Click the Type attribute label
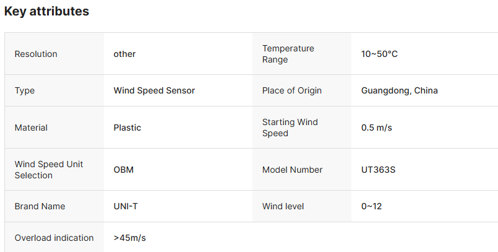This screenshot has width=498, height=252. 25,90
